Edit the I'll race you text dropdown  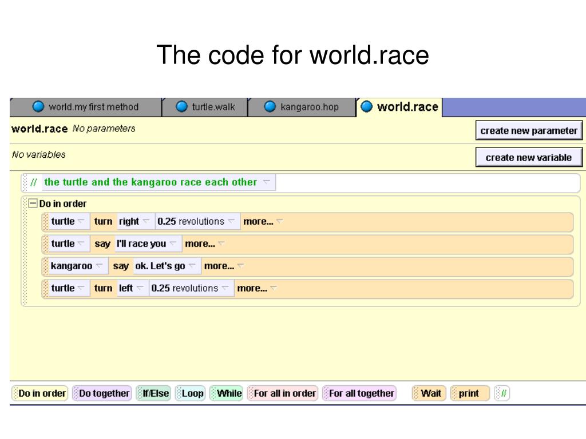tap(147, 244)
